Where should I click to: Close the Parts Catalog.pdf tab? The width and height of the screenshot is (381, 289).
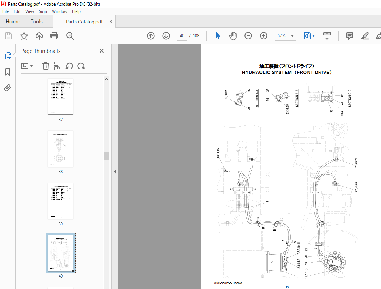111,21
